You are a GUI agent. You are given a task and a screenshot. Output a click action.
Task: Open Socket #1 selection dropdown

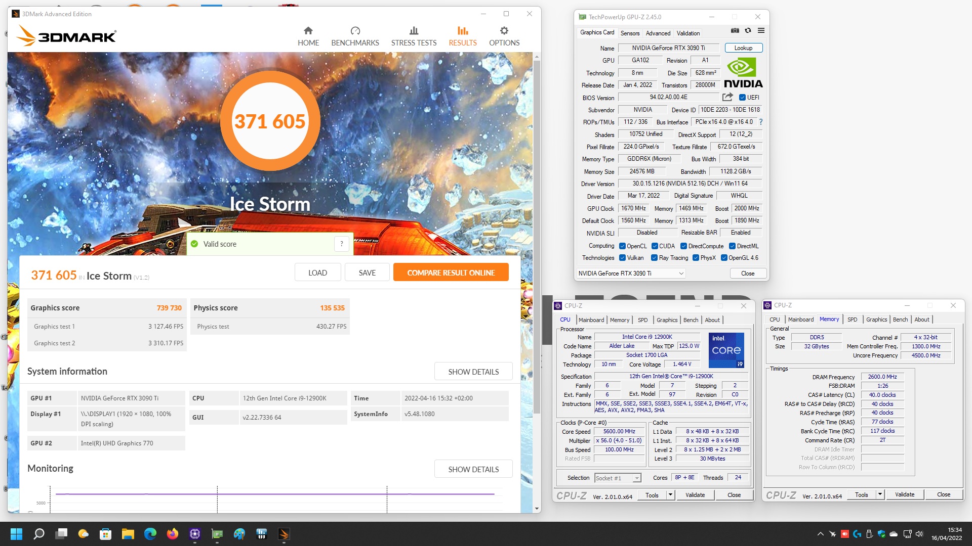[617, 478]
